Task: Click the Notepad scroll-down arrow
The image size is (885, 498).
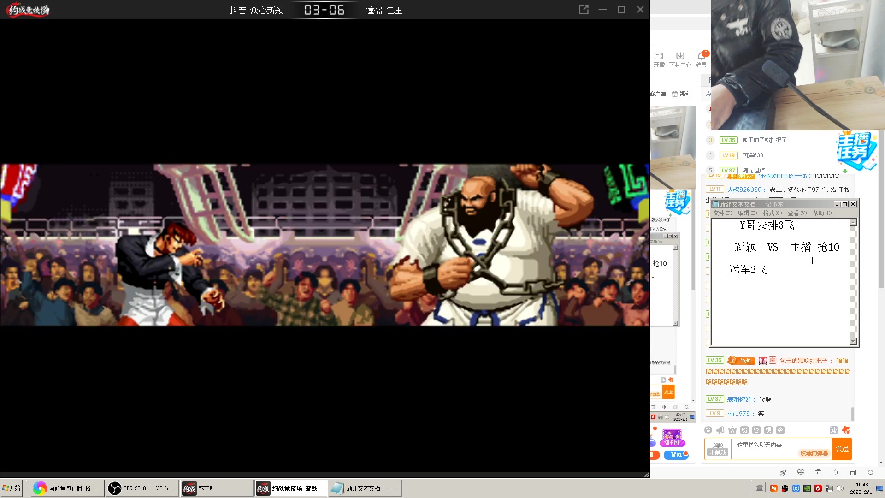Action: (x=853, y=341)
